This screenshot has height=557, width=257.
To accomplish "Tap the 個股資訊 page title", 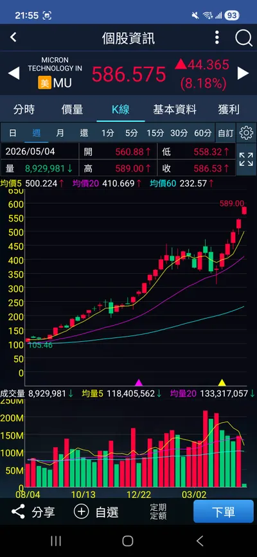I will coord(128,38).
